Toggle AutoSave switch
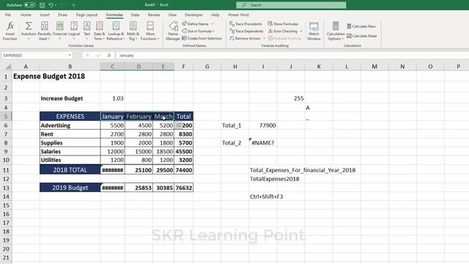This screenshot has width=469, height=264. coord(29,5)
